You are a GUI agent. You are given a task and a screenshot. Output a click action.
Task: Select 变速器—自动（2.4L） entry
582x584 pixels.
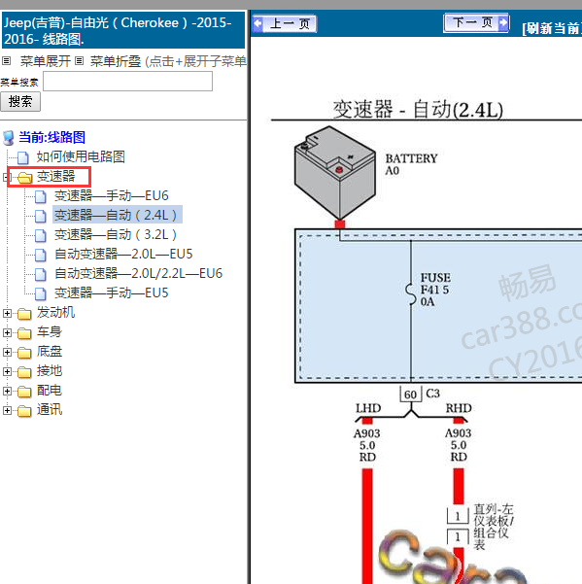pyautogui.click(x=116, y=215)
